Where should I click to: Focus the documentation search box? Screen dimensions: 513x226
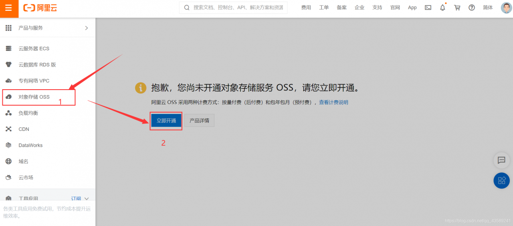point(233,8)
